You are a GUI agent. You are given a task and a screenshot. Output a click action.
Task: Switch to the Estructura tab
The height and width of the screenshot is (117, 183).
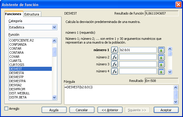click(32, 14)
